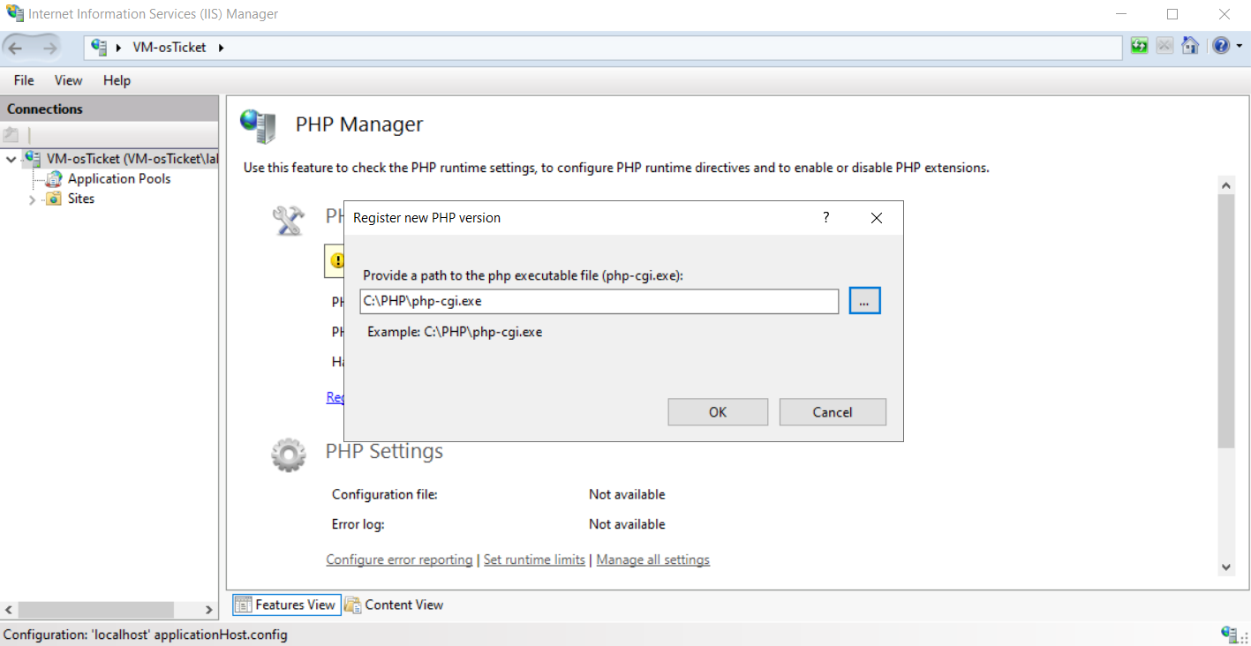Image resolution: width=1251 pixels, height=646 pixels.
Task: Click the Connections pane toolbar icon
Action: click(11, 135)
